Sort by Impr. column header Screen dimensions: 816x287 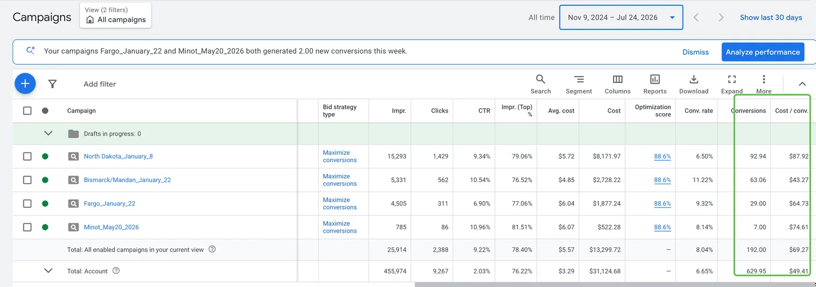tap(399, 111)
